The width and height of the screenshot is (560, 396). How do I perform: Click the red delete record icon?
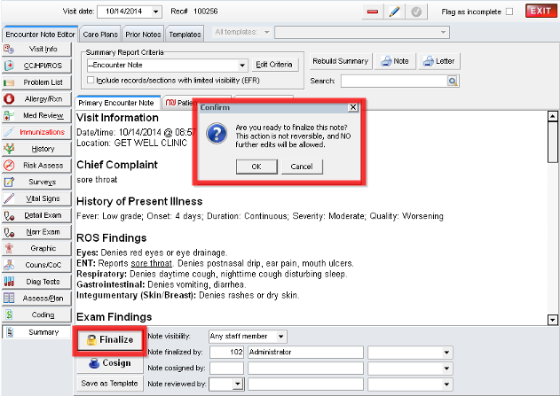(x=373, y=12)
